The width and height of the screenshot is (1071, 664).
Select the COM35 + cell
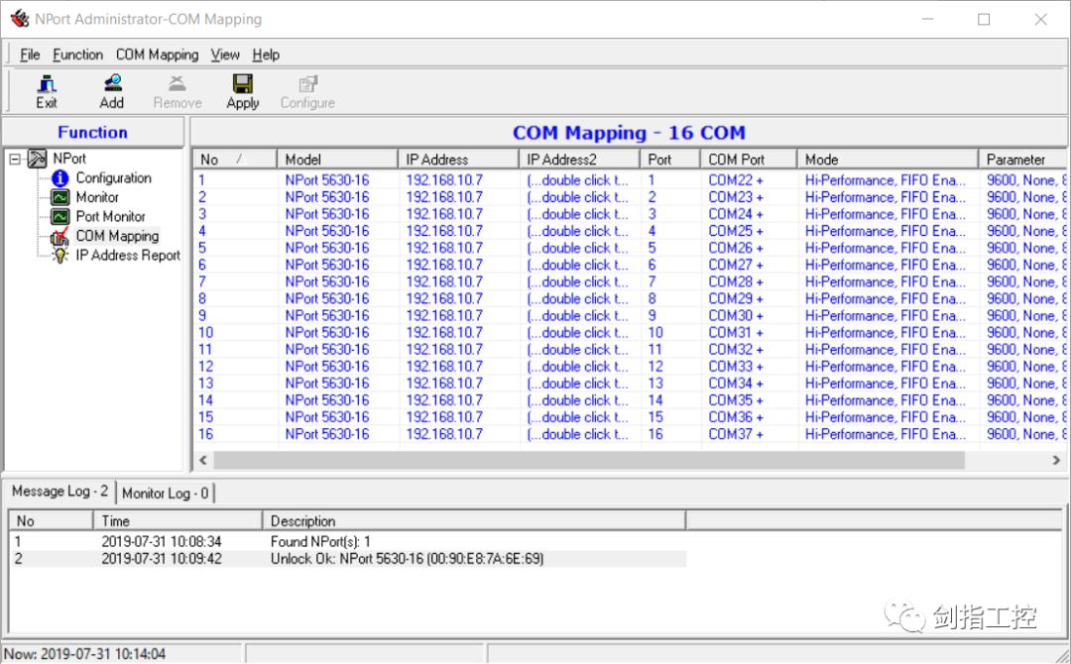pos(736,400)
